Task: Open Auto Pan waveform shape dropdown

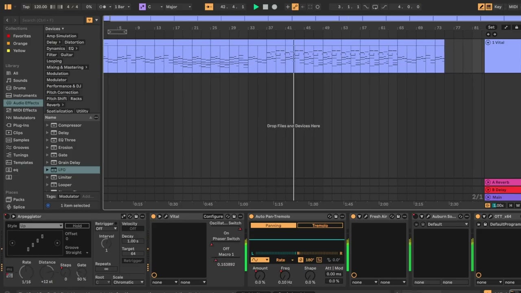Action: coord(260,260)
